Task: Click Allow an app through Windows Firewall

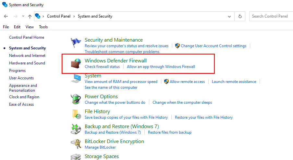Action: pos(161,67)
